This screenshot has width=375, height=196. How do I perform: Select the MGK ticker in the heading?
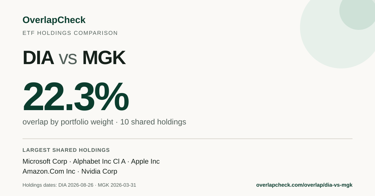click(104, 58)
